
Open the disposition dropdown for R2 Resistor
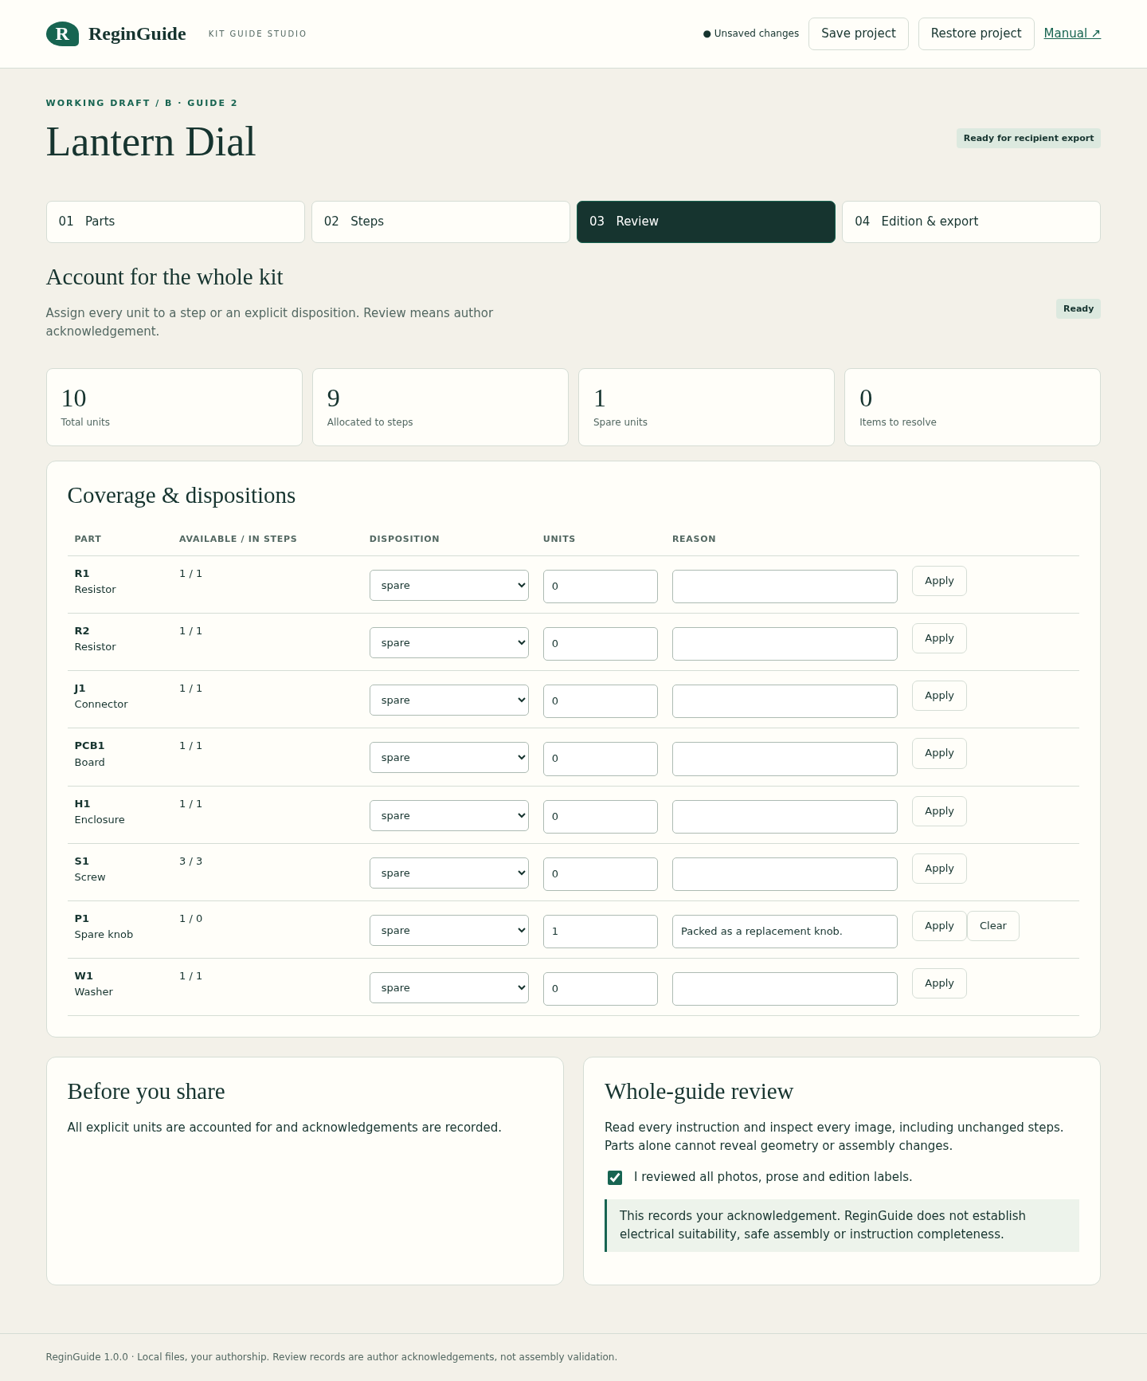point(449,642)
